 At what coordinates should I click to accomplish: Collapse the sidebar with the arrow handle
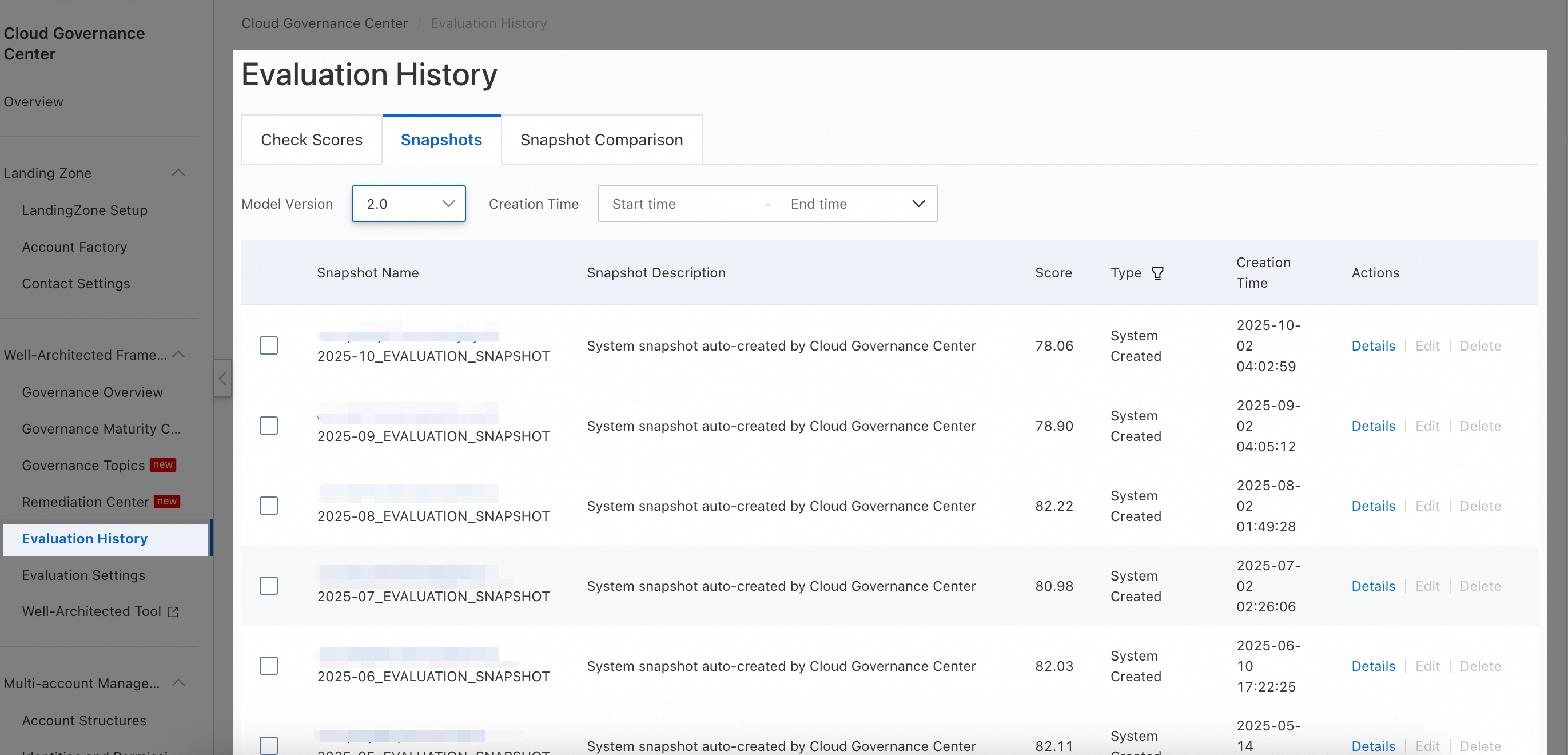[x=223, y=379]
